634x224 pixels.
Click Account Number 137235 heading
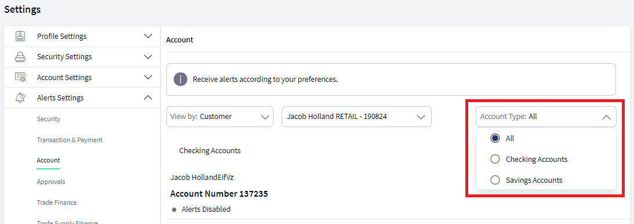point(219,194)
